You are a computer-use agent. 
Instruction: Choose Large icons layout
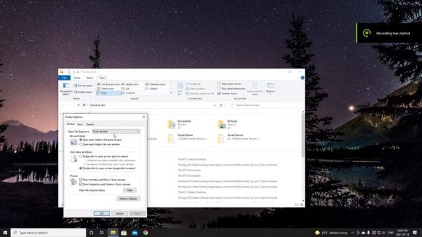130,84
